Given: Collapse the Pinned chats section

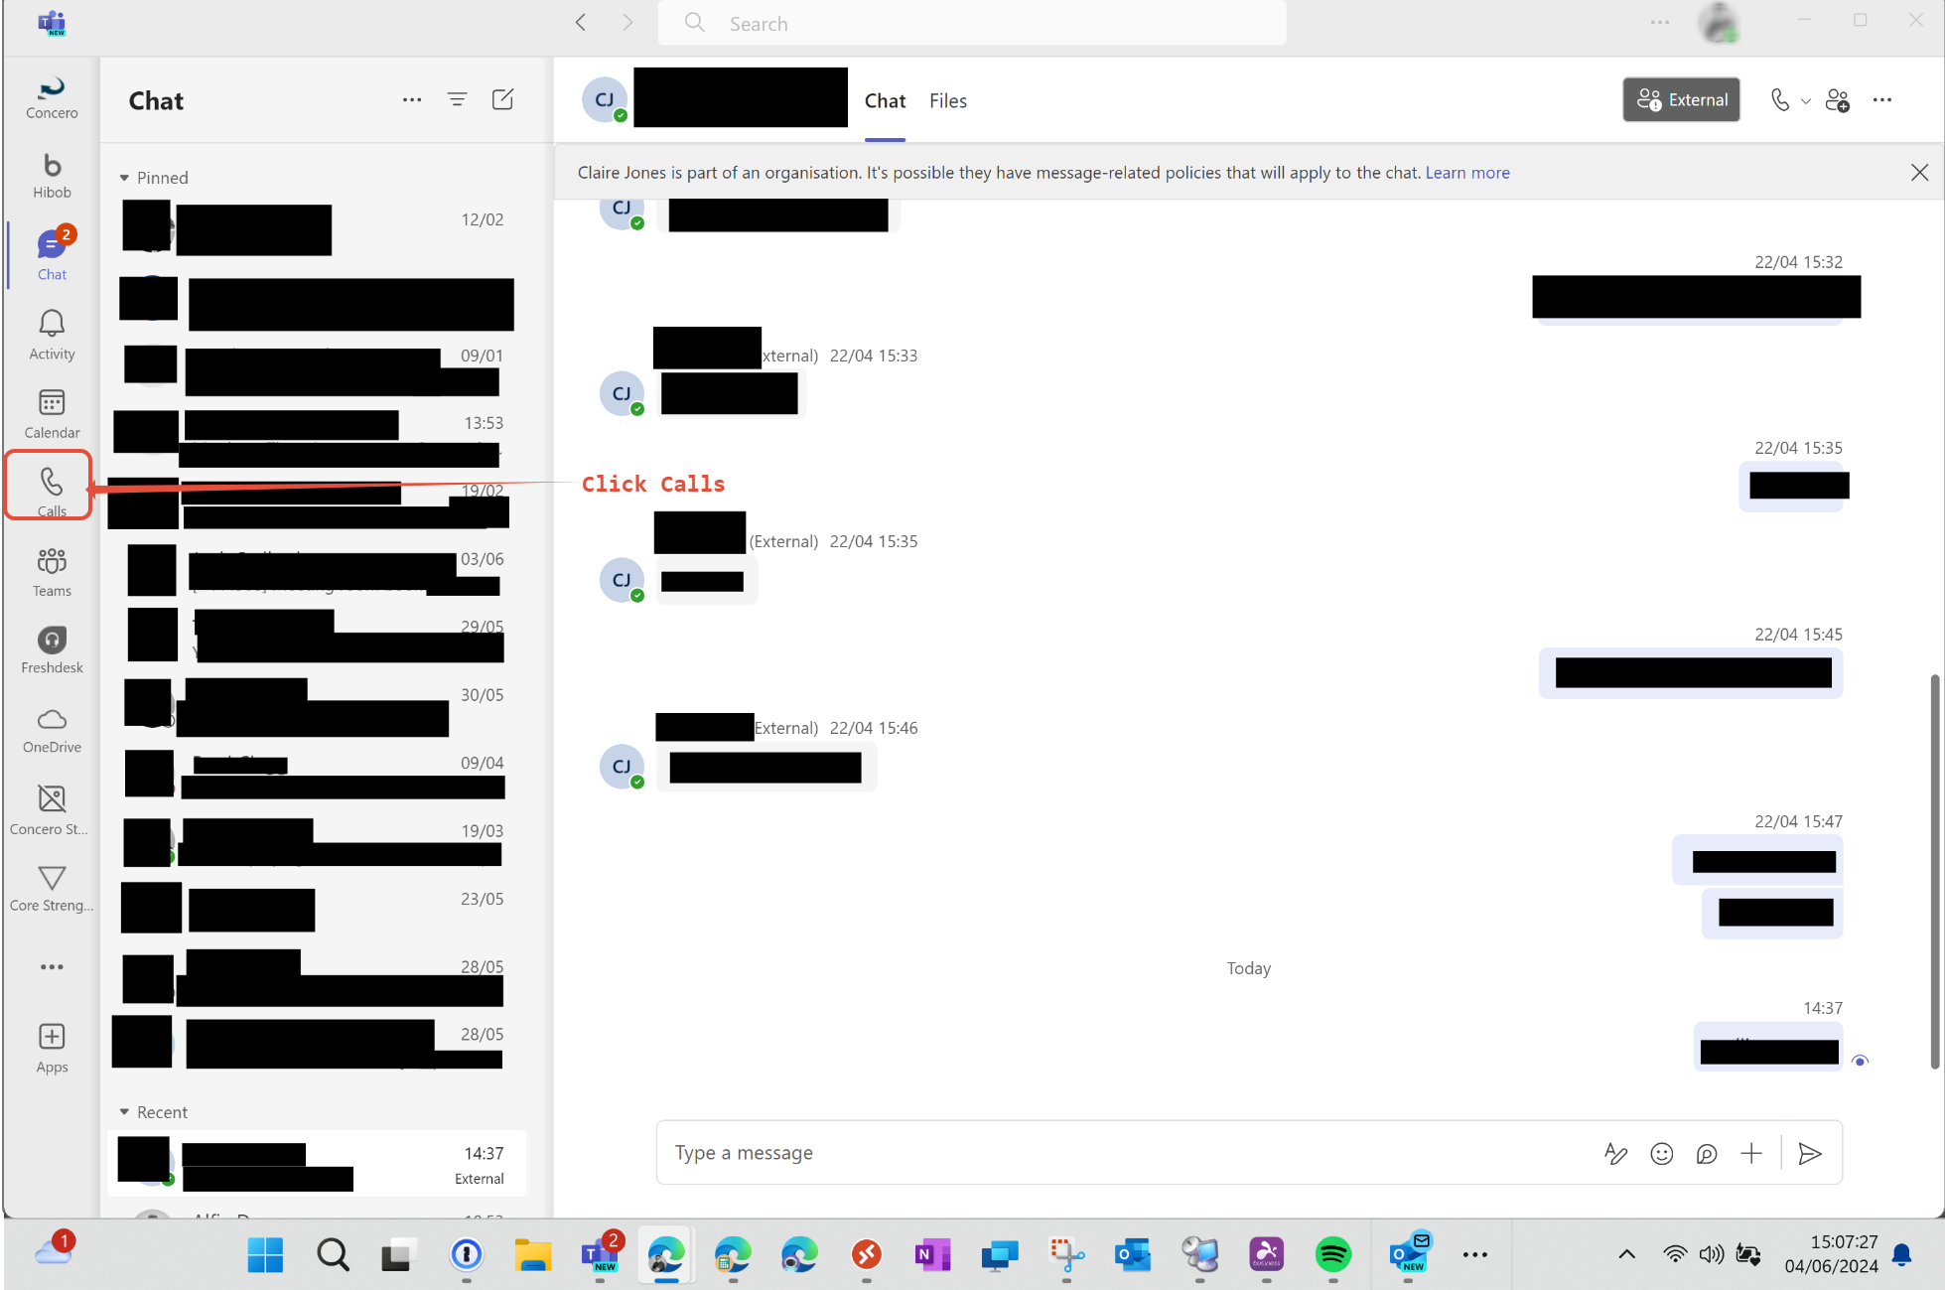Looking at the screenshot, I should tap(124, 178).
